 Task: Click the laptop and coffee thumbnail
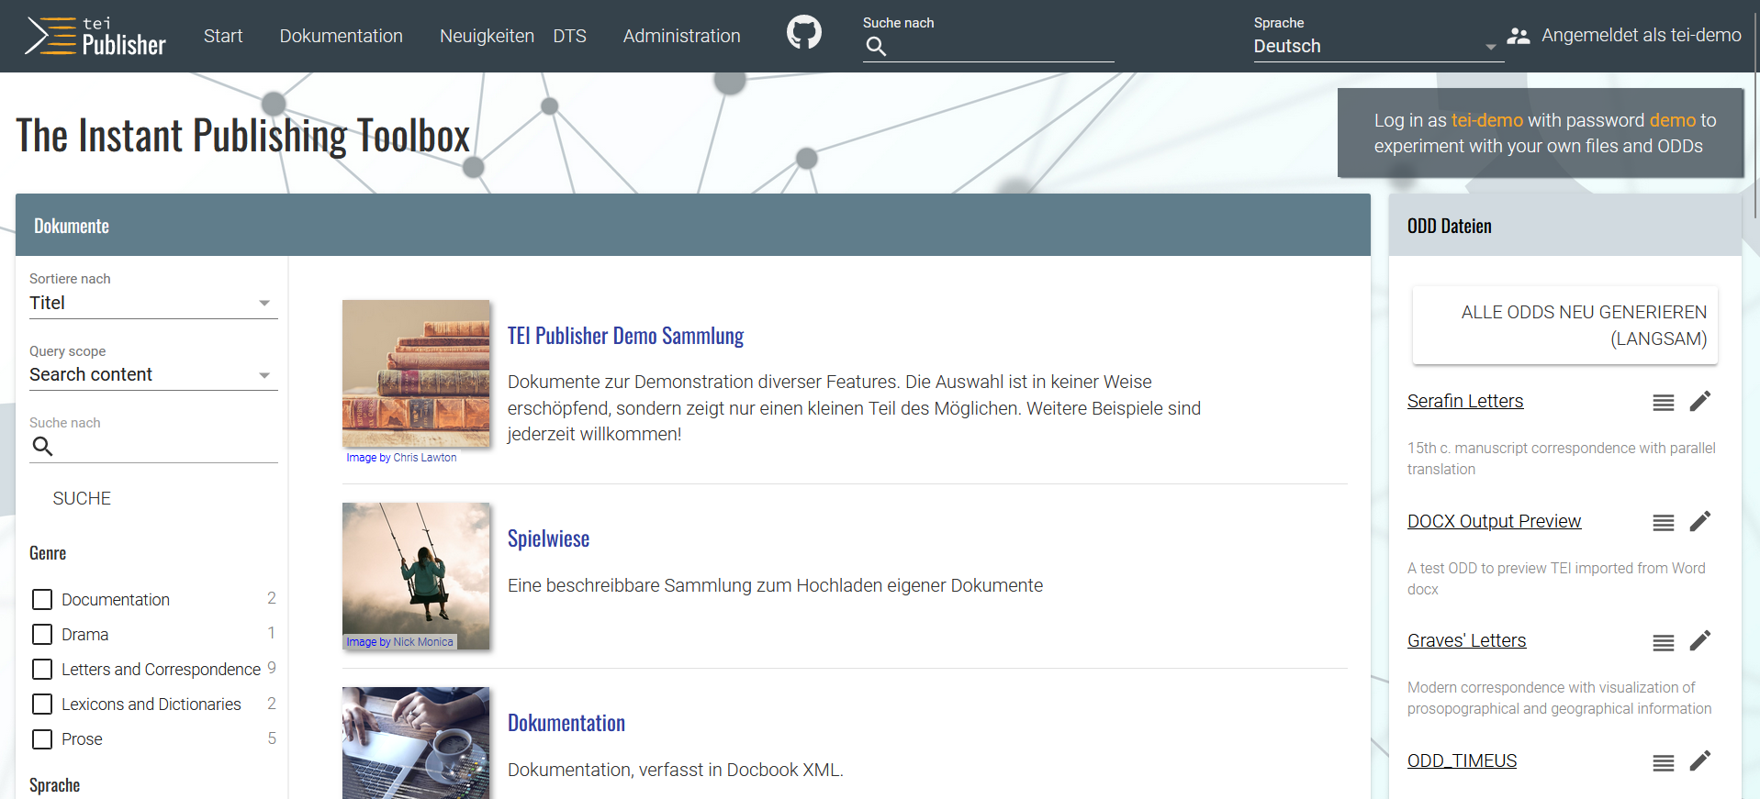(416, 743)
